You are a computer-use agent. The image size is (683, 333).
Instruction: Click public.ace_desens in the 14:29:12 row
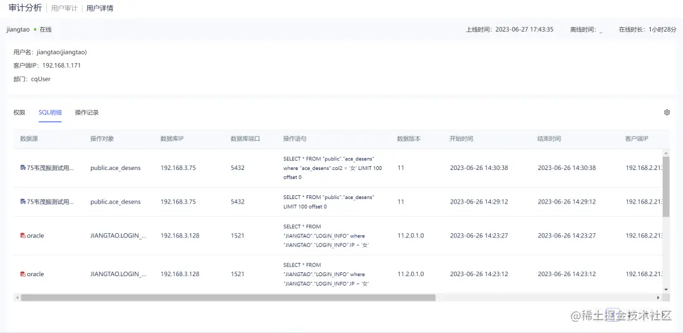pyautogui.click(x=116, y=202)
